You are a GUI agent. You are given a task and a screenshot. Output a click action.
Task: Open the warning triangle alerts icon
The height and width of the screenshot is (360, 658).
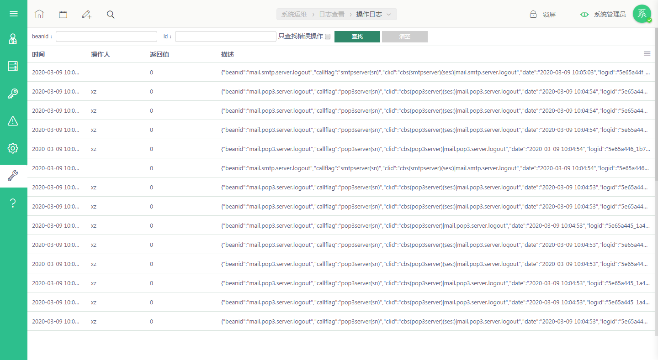[13, 121]
